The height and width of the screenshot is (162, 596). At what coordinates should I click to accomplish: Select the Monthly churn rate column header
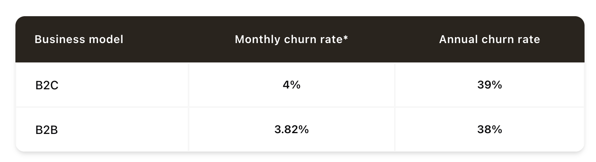click(291, 40)
